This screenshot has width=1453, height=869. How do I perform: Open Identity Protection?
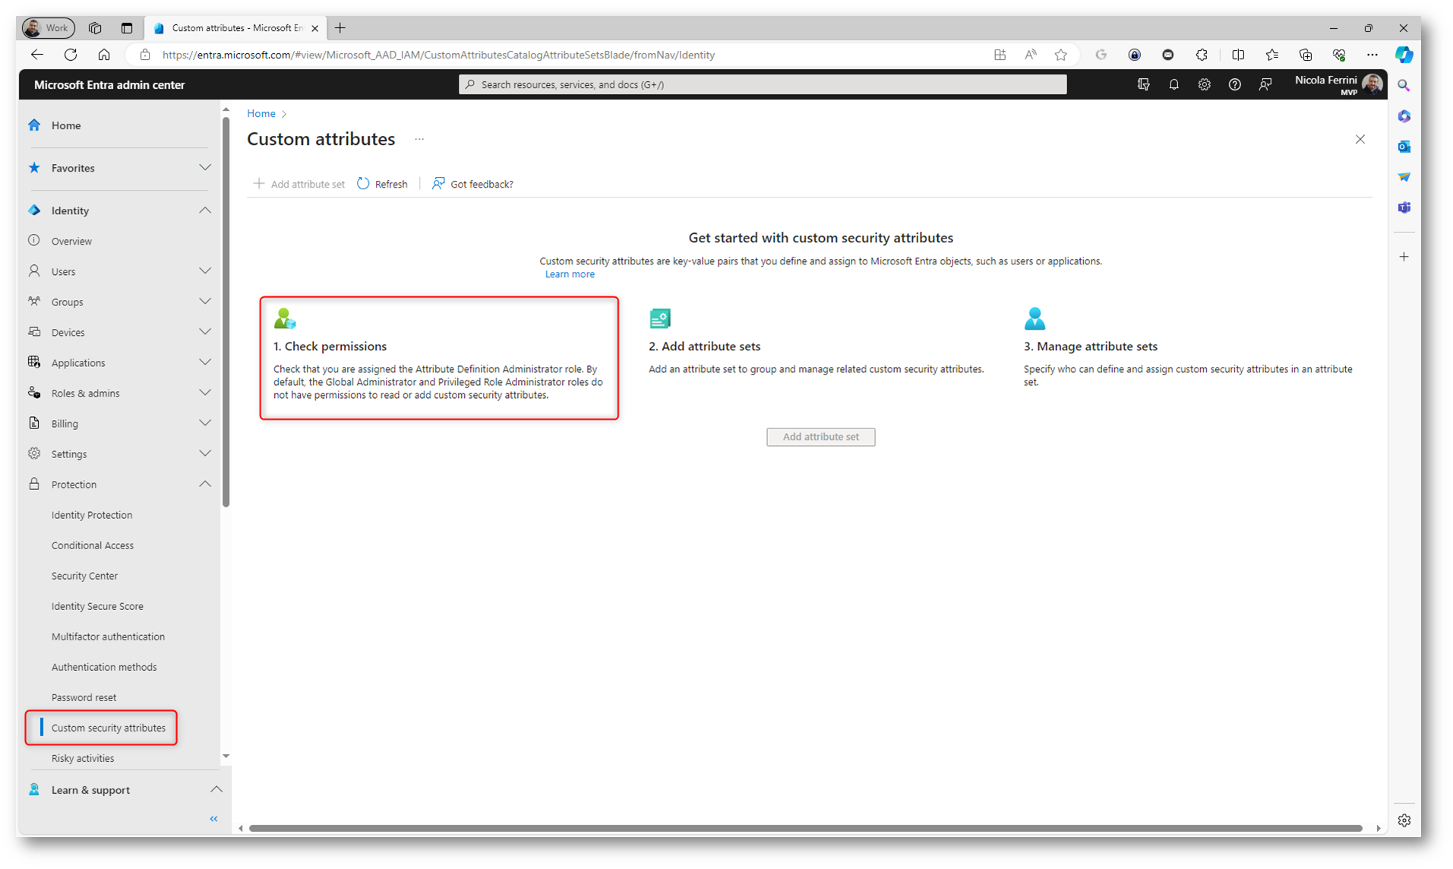click(x=92, y=515)
